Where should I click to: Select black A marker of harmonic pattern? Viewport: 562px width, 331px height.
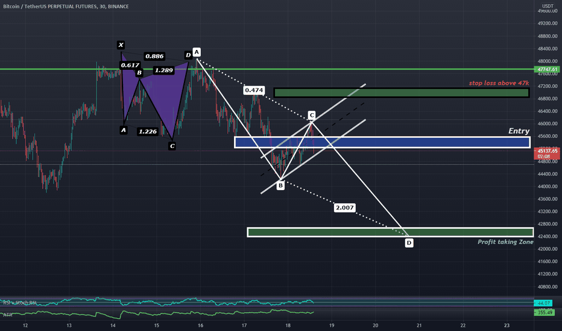tap(124, 130)
